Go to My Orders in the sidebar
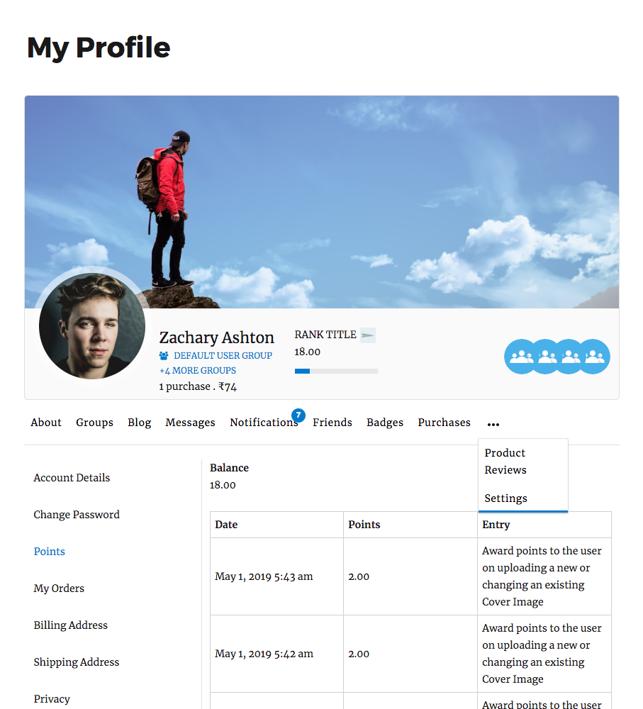Image resolution: width=643 pixels, height=709 pixels. point(59,588)
